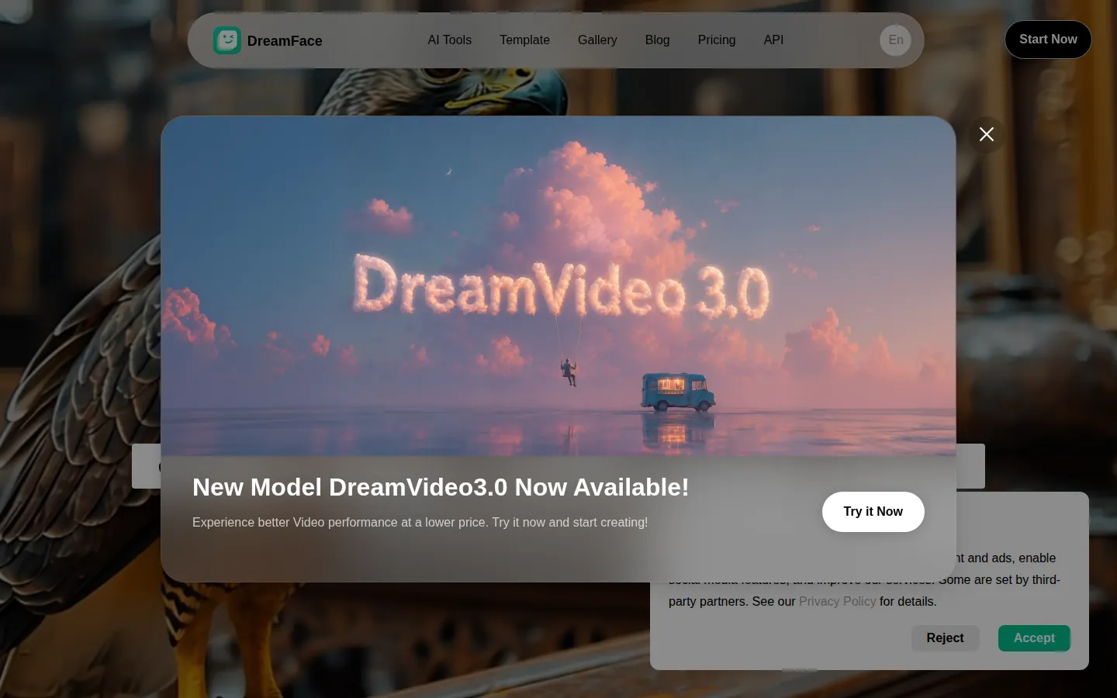
Task: Reject the cookies
Action: point(945,638)
